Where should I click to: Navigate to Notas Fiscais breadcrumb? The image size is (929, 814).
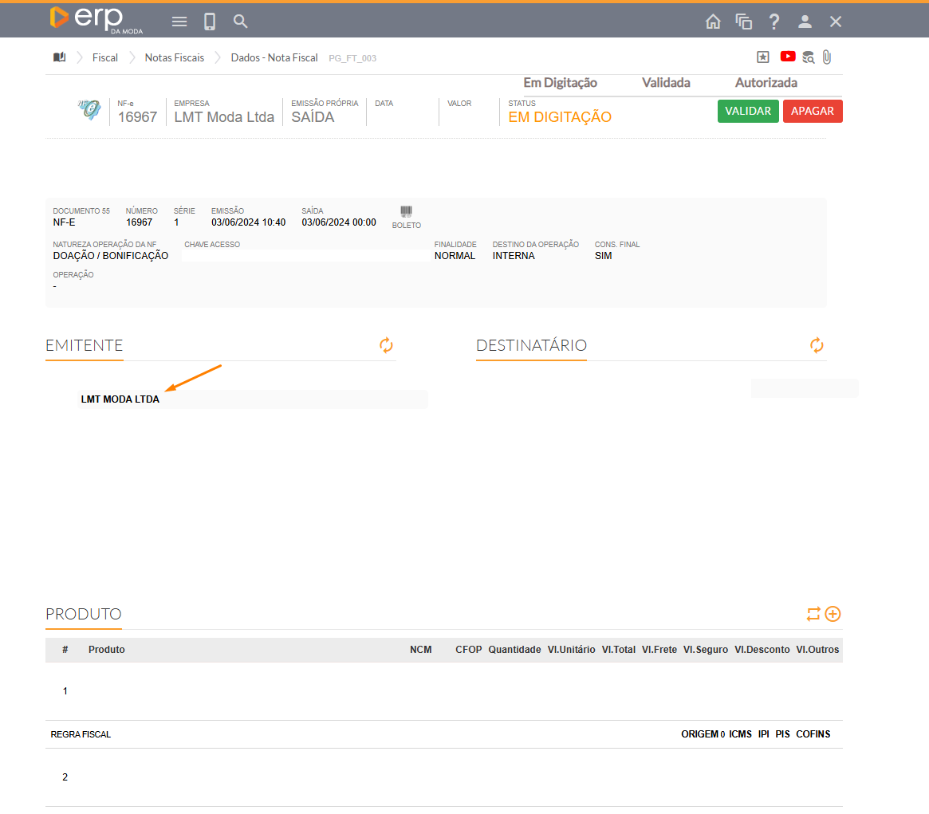point(174,57)
